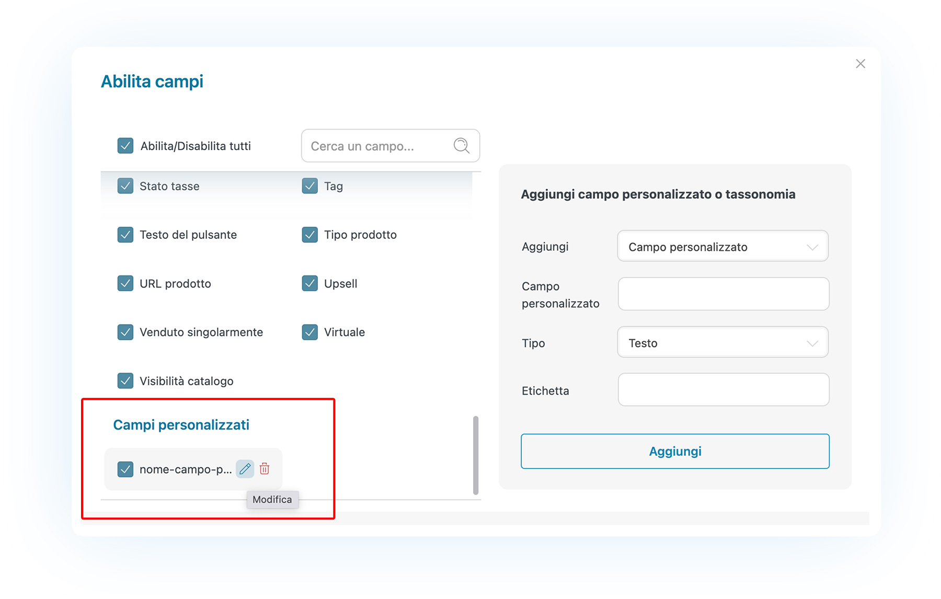Expand the Tipo dropdown showing Testo
The image size is (941, 599).
(x=723, y=342)
